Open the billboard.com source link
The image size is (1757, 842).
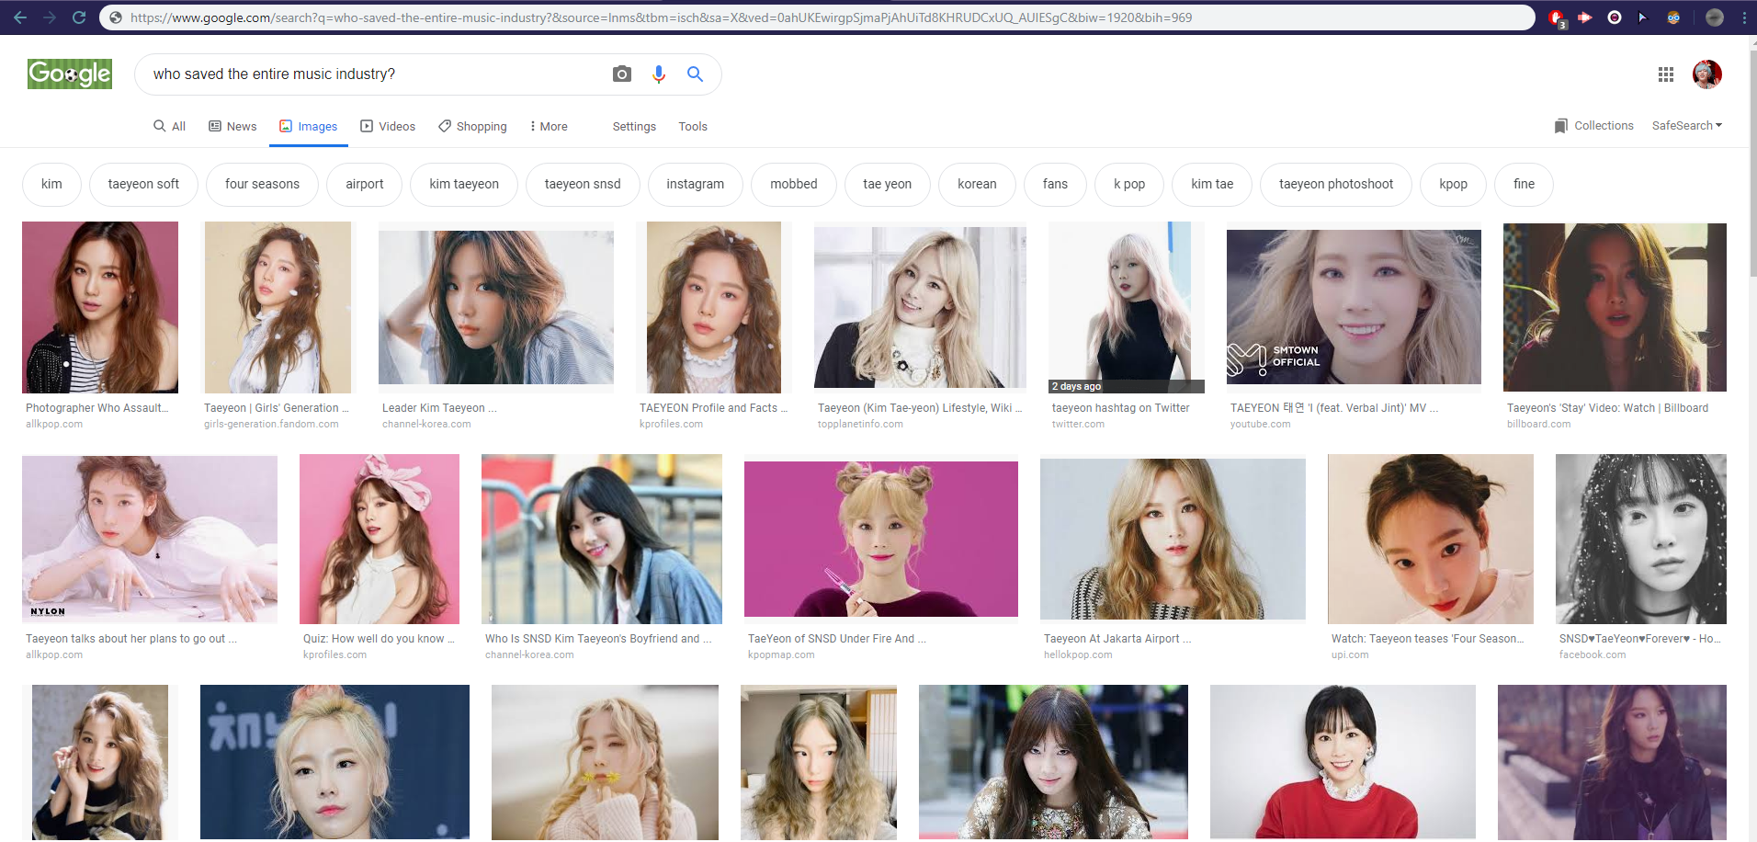tap(1538, 425)
